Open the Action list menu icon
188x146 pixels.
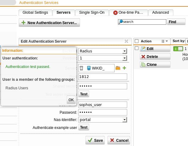pos(164,41)
